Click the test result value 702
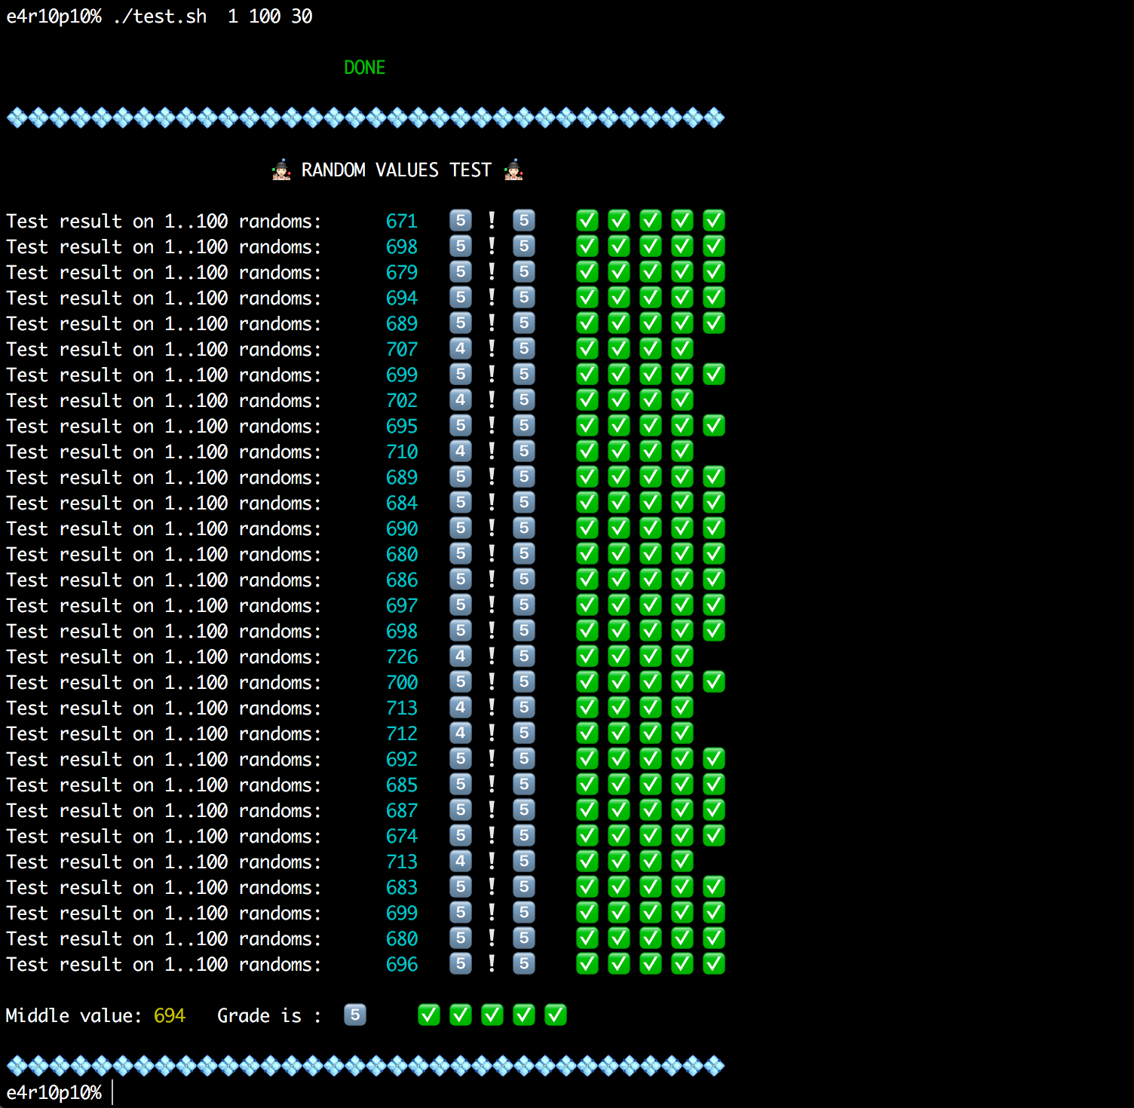1134x1108 pixels. click(x=402, y=400)
